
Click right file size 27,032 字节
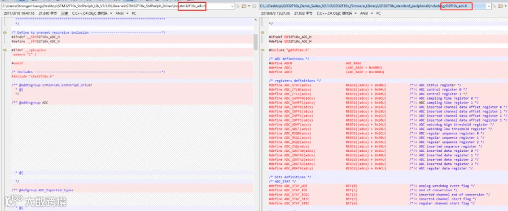coord(303,14)
